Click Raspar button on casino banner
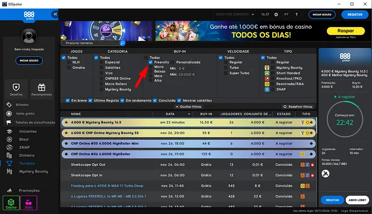372x214 pixels. coord(345,31)
